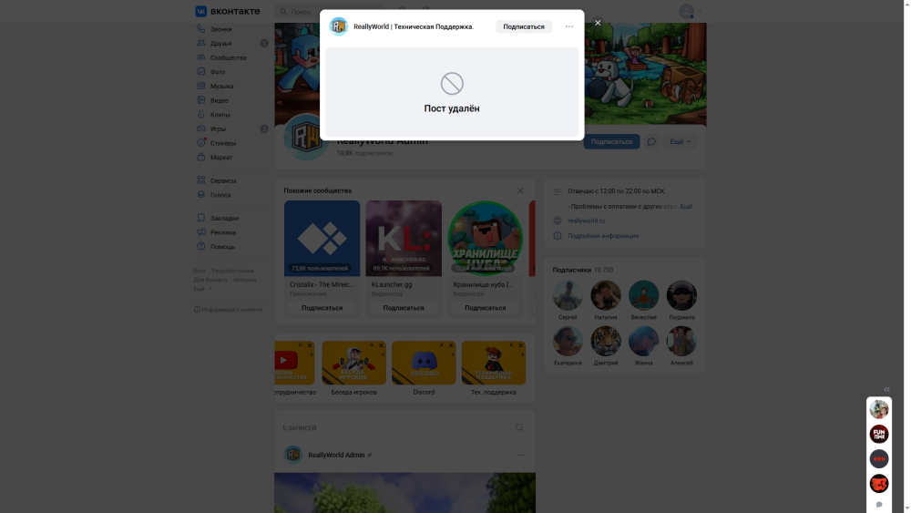The height and width of the screenshot is (513, 911).
Task: Click the Клипы sidebar icon
Action: tap(201, 115)
